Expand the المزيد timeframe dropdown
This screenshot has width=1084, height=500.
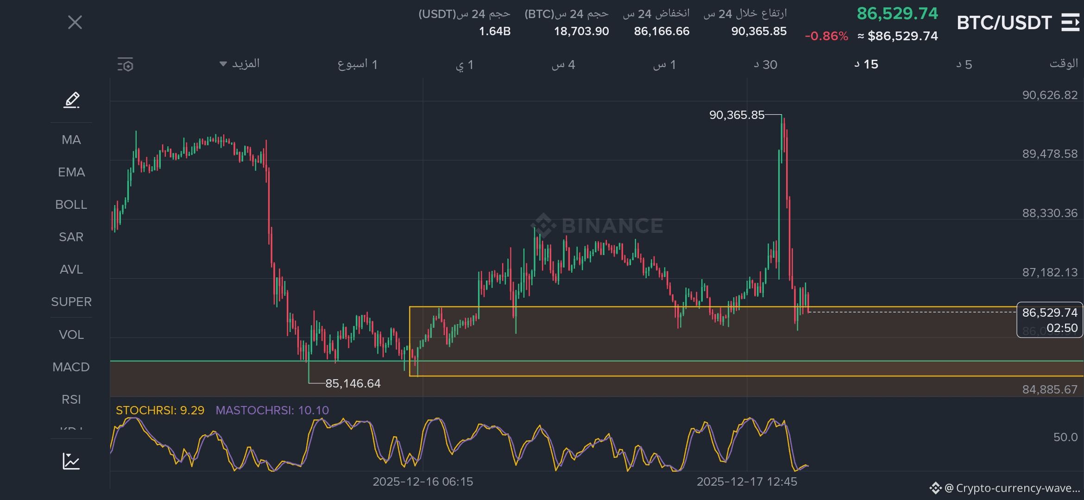240,64
